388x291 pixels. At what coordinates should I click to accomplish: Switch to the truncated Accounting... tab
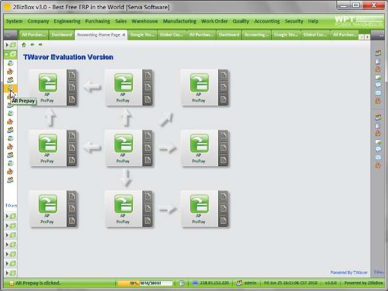coord(256,35)
